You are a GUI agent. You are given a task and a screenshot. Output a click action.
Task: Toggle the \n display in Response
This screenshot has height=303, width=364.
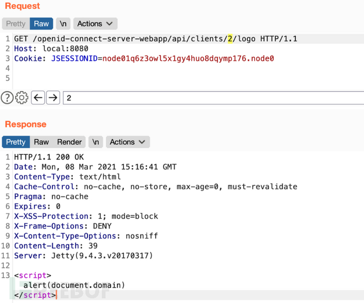[x=95, y=142]
